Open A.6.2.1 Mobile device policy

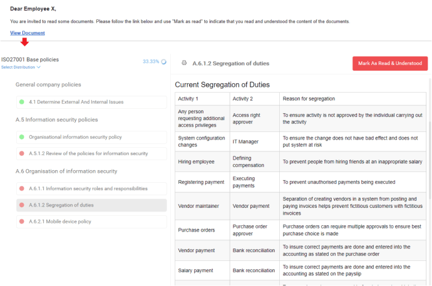[60, 222]
